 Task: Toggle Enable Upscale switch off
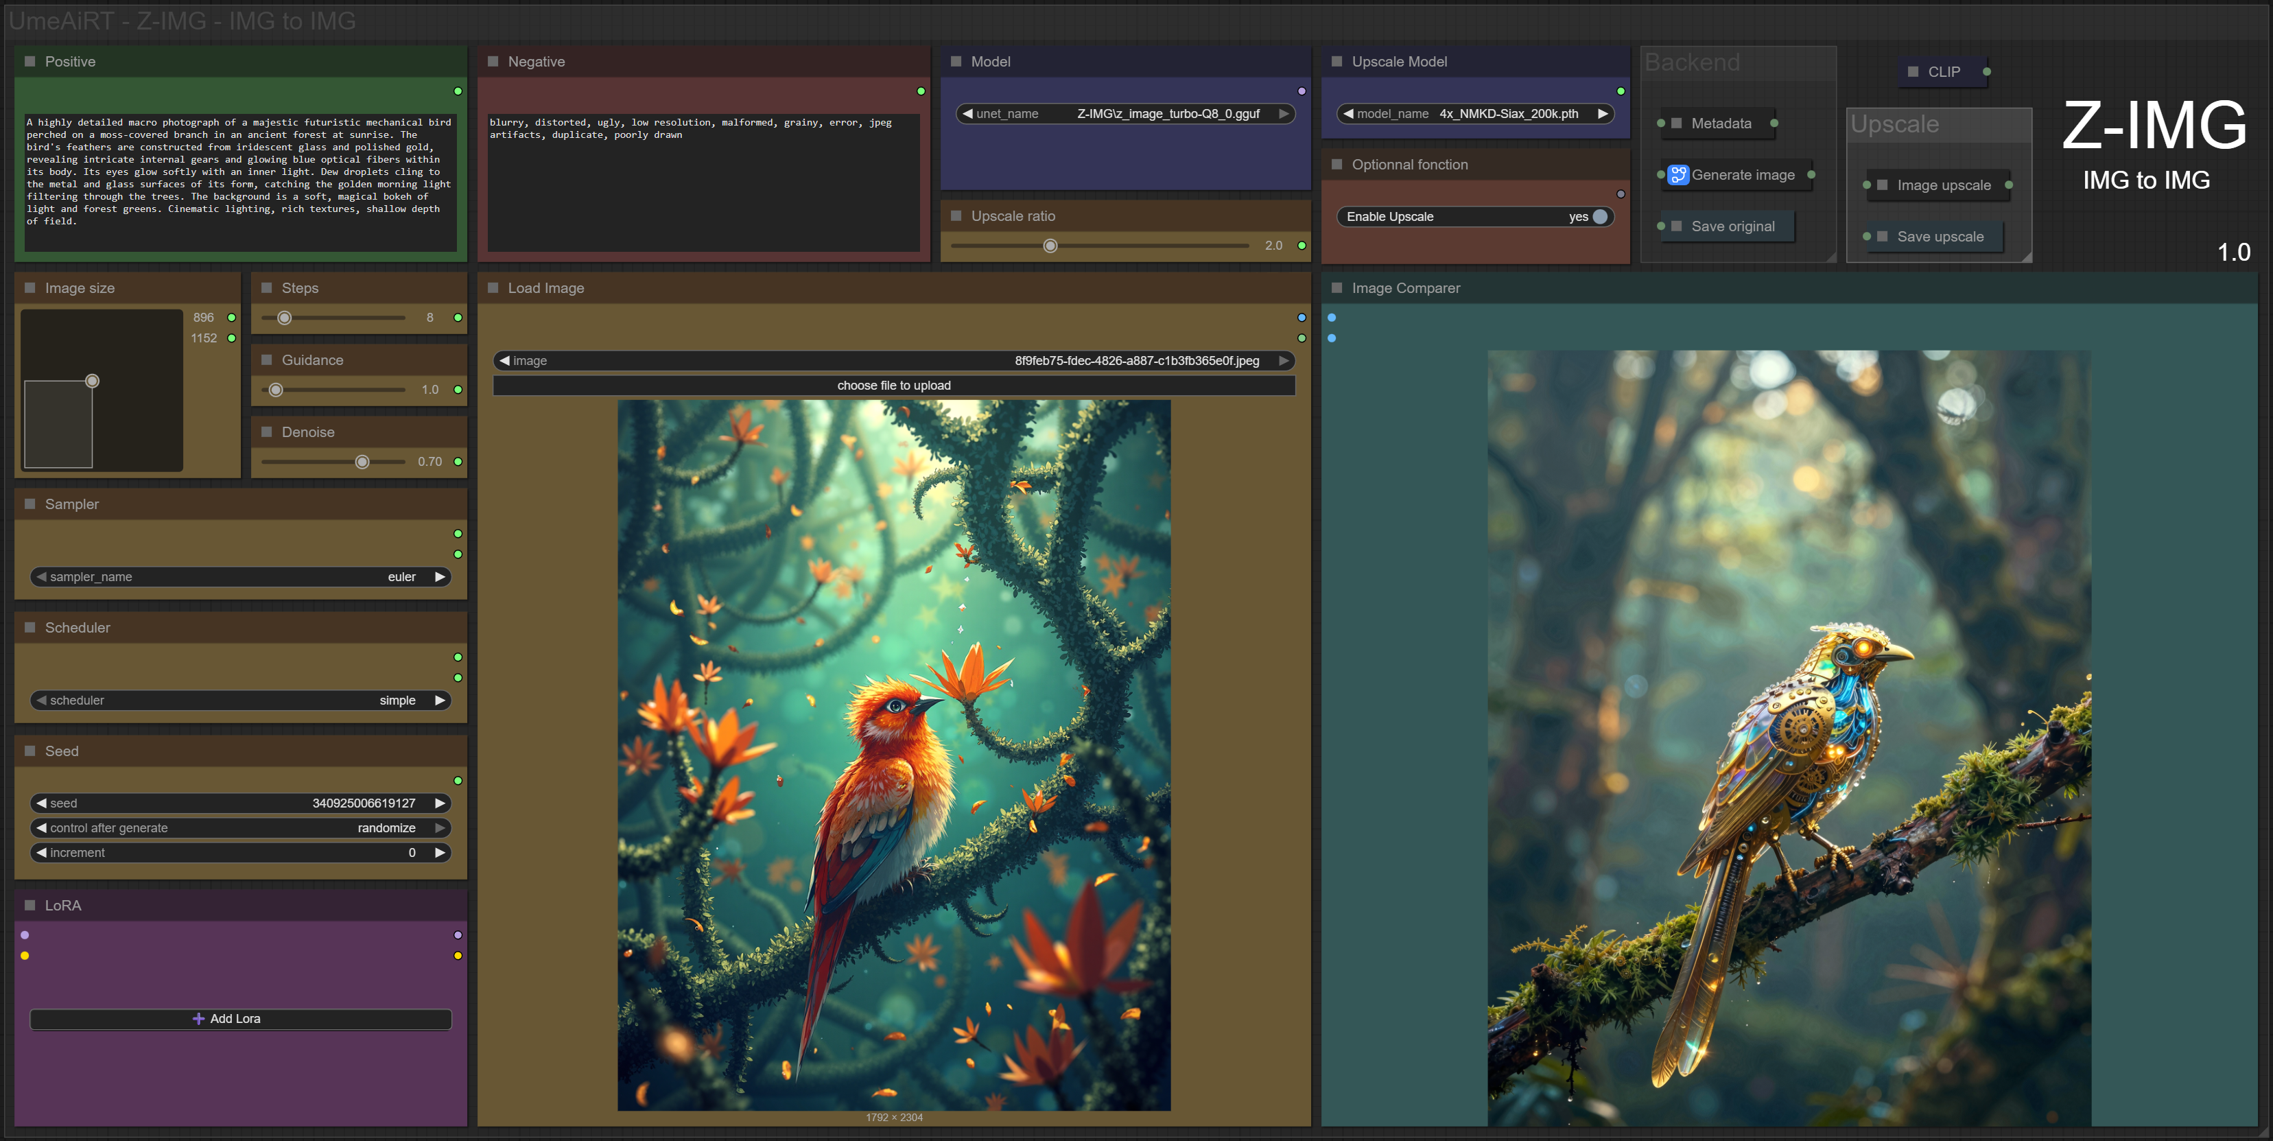click(x=1599, y=217)
